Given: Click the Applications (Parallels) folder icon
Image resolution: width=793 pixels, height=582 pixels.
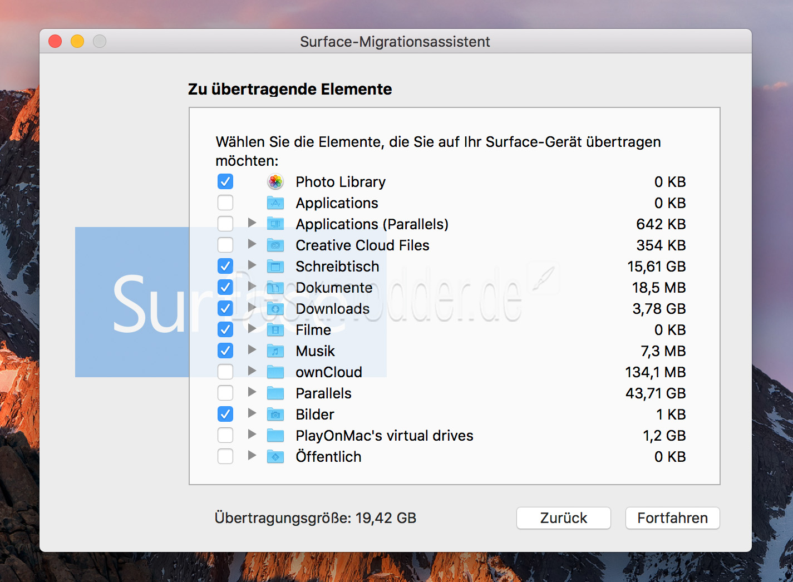Looking at the screenshot, I should click(275, 224).
